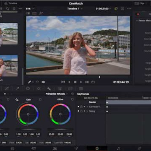This screenshot has width=151, height=151.
Task: Open the Tracker palette
Action: coord(39,89)
